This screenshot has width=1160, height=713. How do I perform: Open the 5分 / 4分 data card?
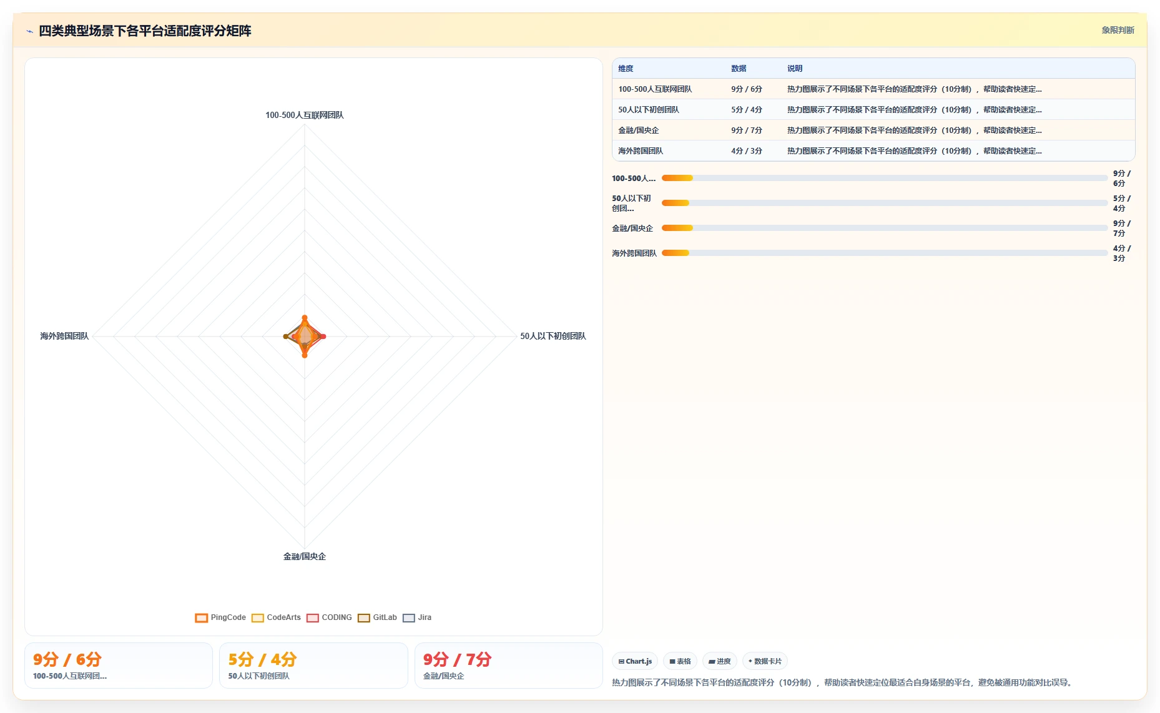[x=313, y=666]
